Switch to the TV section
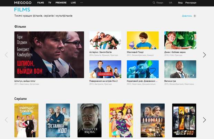This screenshot has height=139, width=214. pyautogui.click(x=50, y=2)
